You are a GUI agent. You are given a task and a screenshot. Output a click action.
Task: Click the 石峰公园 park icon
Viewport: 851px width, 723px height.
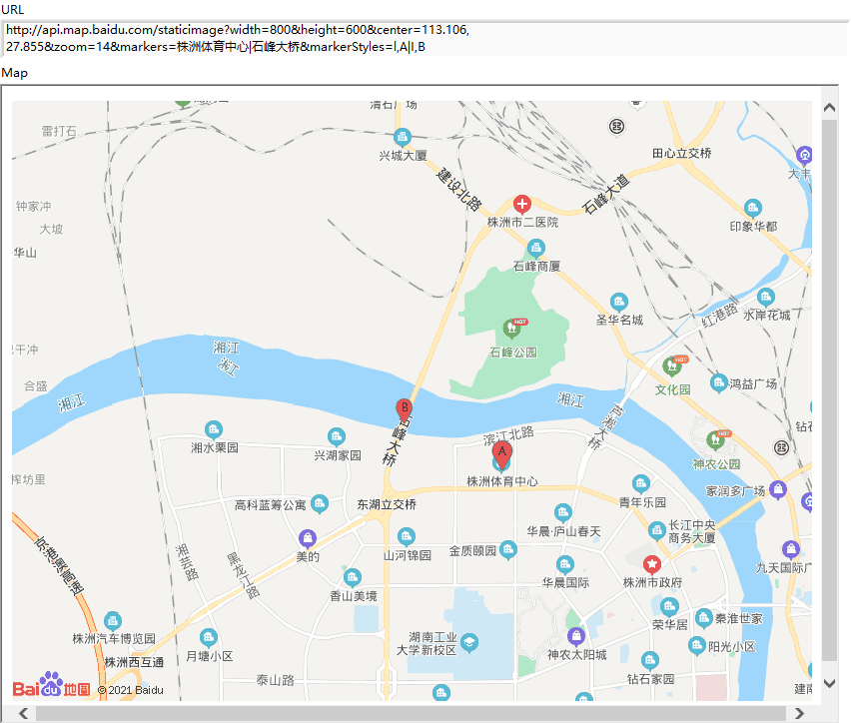tap(511, 328)
